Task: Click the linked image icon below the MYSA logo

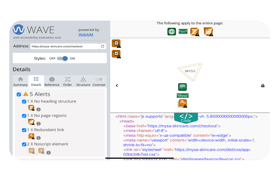Action: (182, 87)
